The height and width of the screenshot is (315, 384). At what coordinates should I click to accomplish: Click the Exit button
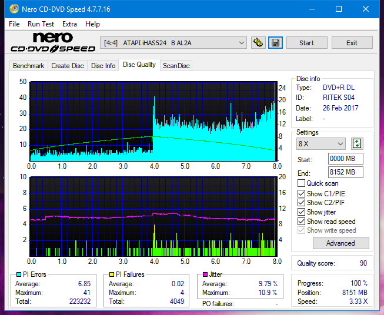click(x=352, y=43)
